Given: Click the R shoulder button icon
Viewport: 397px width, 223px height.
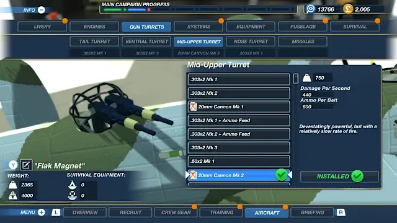Looking at the screenshot, I should [341, 212].
